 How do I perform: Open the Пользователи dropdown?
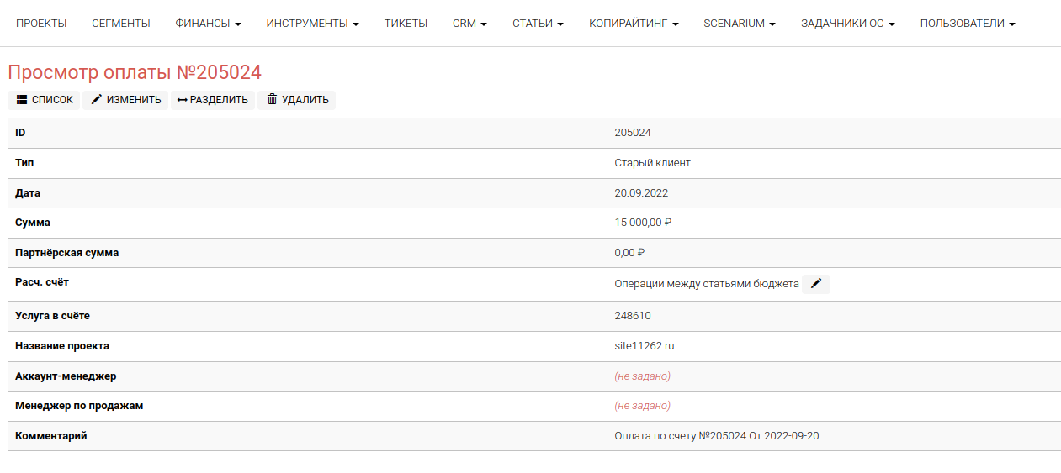coord(967,24)
